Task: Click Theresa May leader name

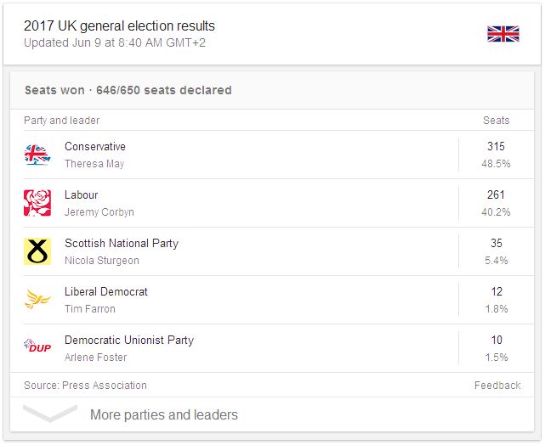Action: (x=94, y=164)
